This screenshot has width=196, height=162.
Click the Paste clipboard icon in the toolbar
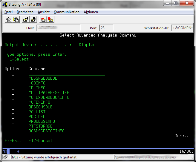pyautogui.click(x=16, y=19)
